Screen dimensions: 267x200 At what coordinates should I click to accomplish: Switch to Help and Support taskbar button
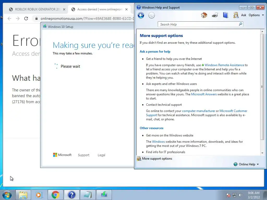coord(71,195)
